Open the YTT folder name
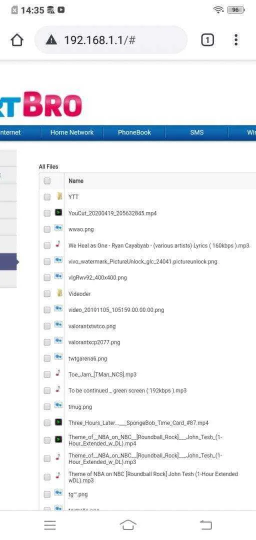Viewport: 256px width, 540px height. click(x=73, y=197)
